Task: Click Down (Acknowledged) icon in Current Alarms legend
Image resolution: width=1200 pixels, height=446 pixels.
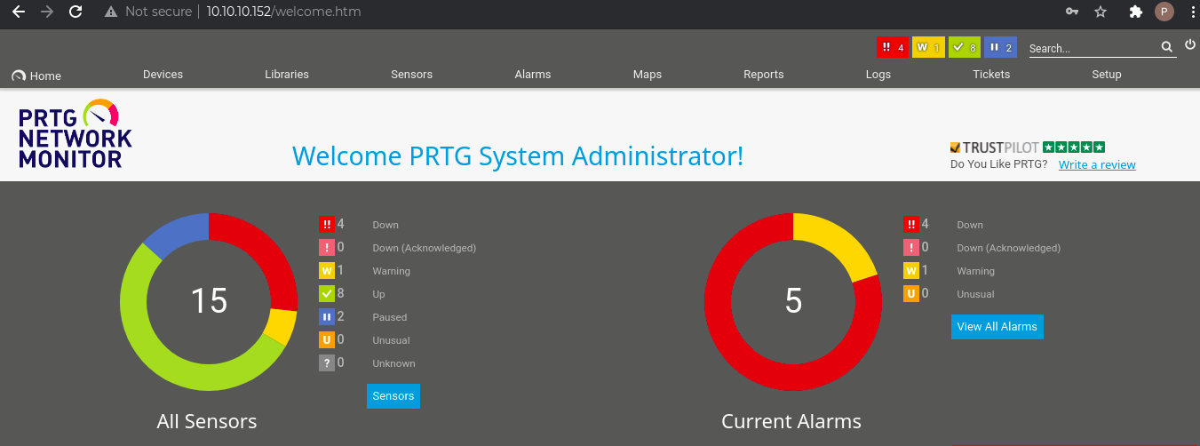Action: click(x=910, y=248)
